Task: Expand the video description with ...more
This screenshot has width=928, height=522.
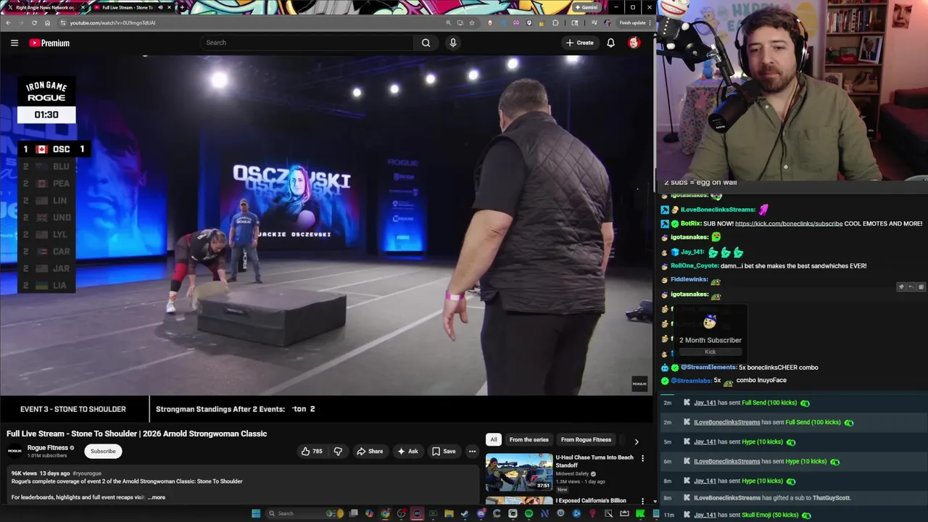Action: (x=157, y=497)
